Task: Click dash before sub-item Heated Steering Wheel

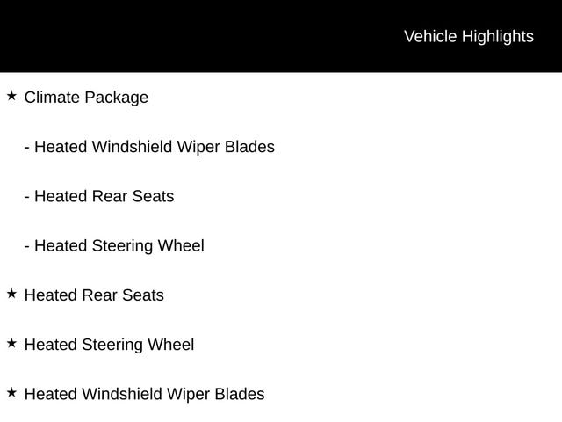Action: (27, 246)
